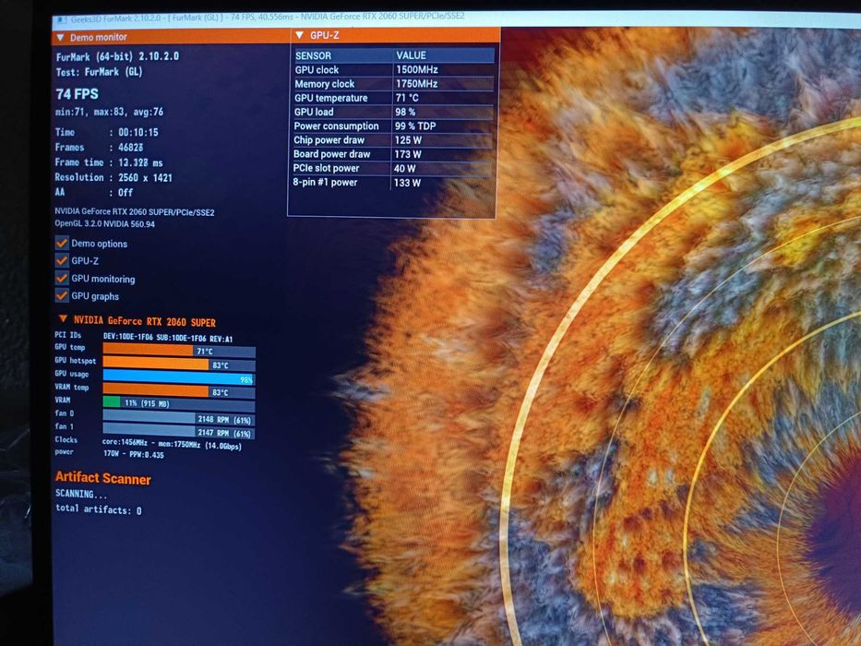The image size is (861, 646).
Task: Click the Frame time ms line
Action: (x=109, y=162)
